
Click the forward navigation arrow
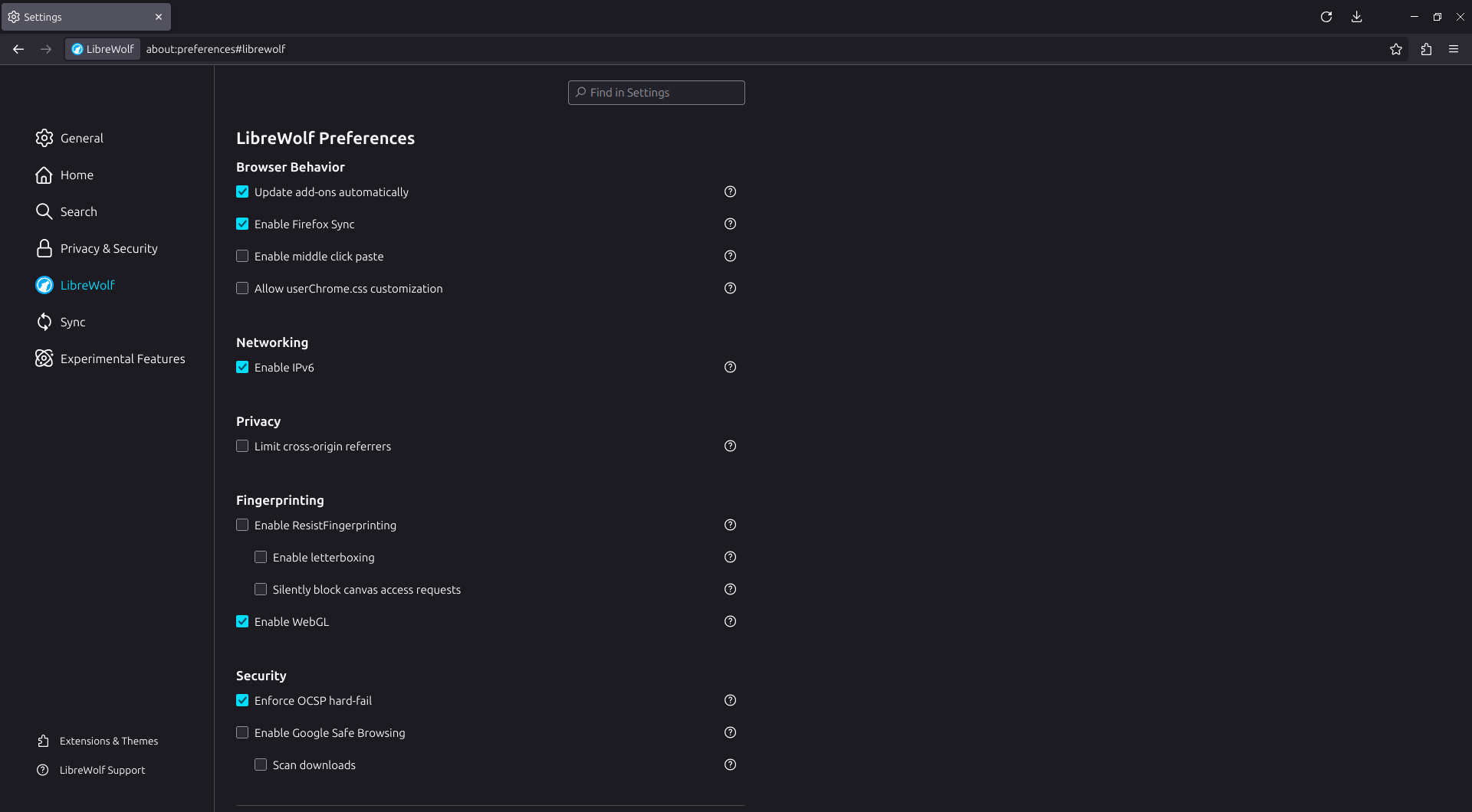click(46, 49)
